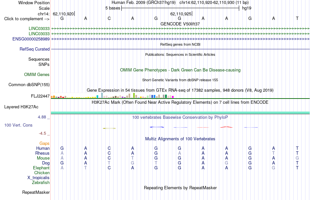Open the lower LINC03033 gene label
The height and width of the screenshot is (200, 310).
39,34
